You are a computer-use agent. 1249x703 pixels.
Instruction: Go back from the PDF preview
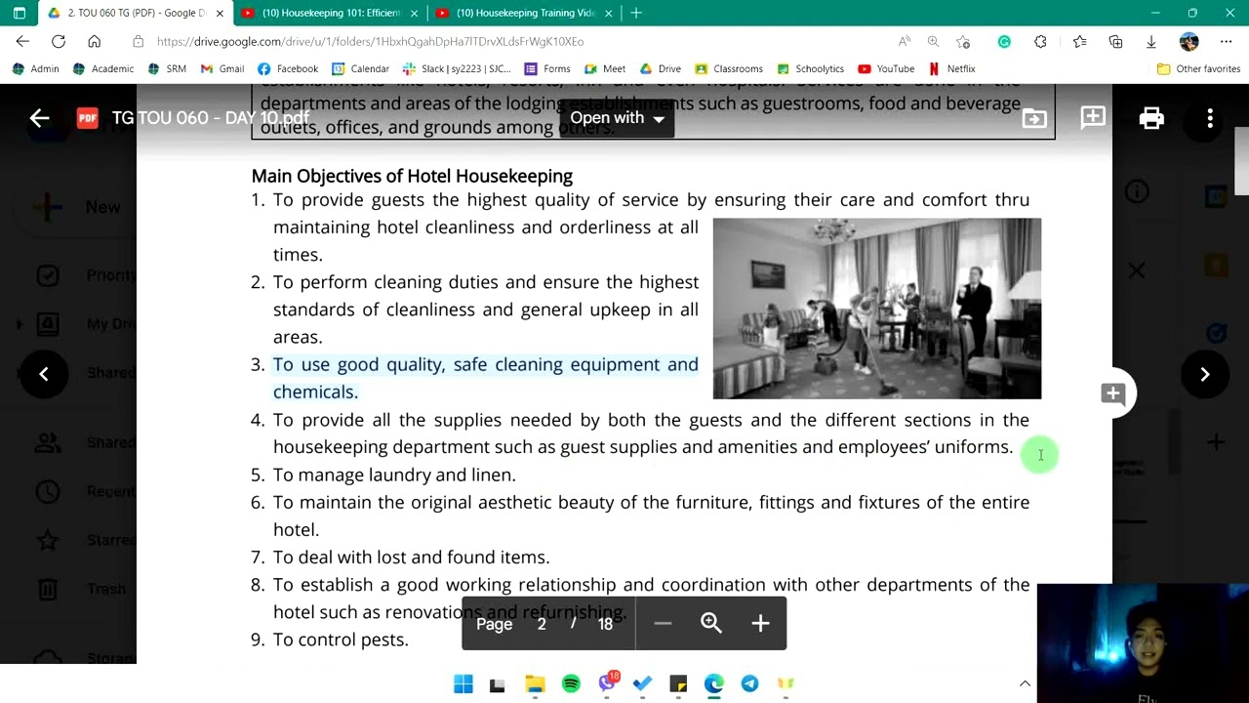[x=39, y=118]
